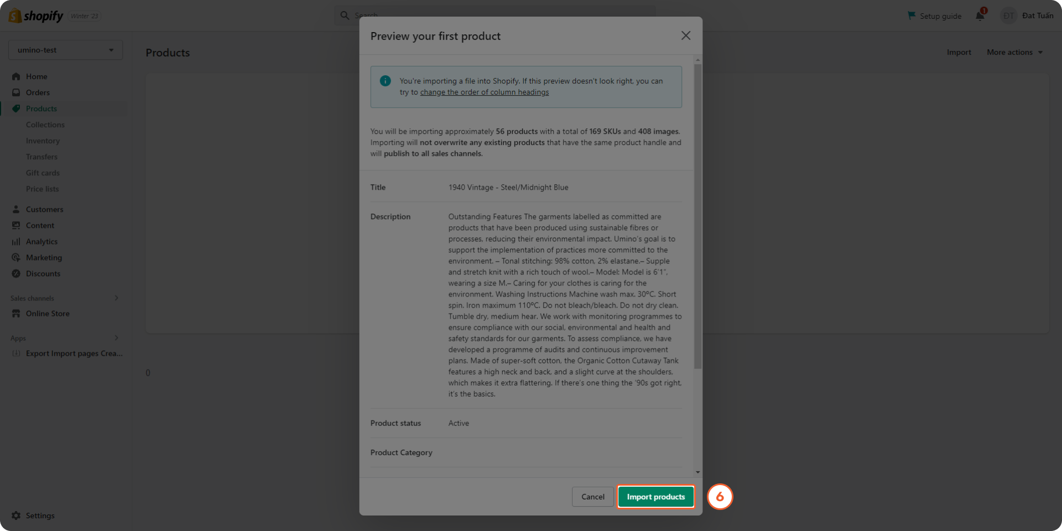Expand the Apps section chevron
Image resolution: width=1062 pixels, height=531 pixels.
116,338
